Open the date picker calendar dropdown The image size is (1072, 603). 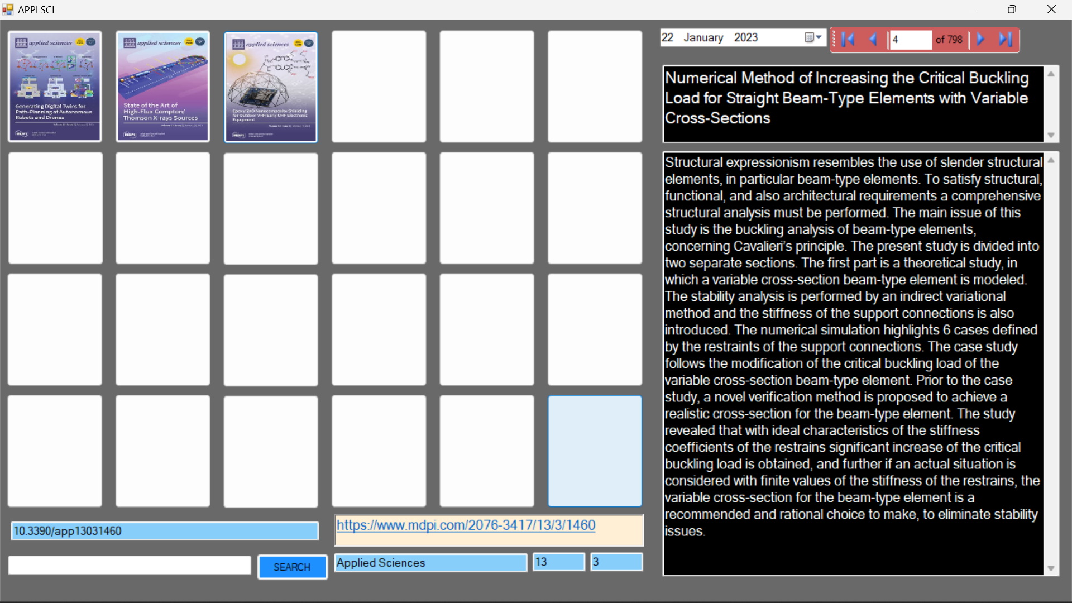[x=813, y=37]
